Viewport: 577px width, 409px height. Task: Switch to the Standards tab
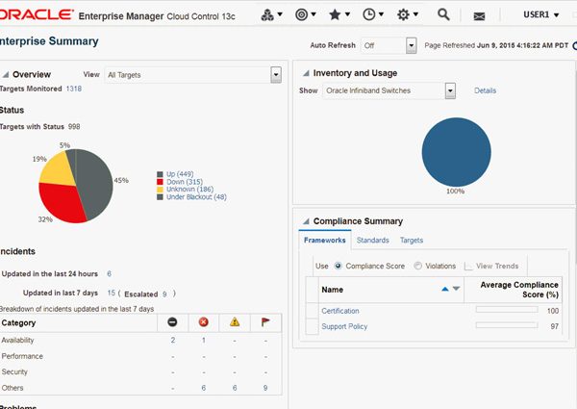(x=372, y=240)
